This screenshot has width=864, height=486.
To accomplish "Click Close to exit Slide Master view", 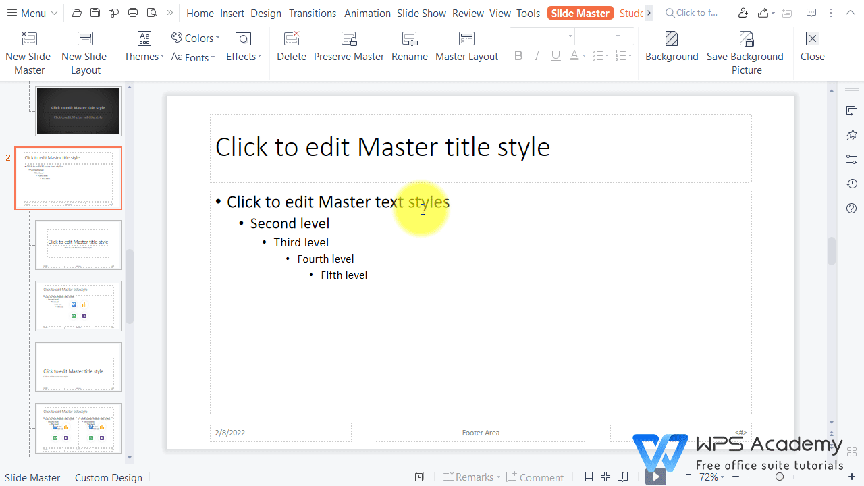I will pos(812,46).
